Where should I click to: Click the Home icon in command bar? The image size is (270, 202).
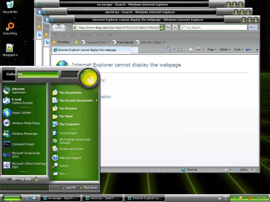pos(169,49)
